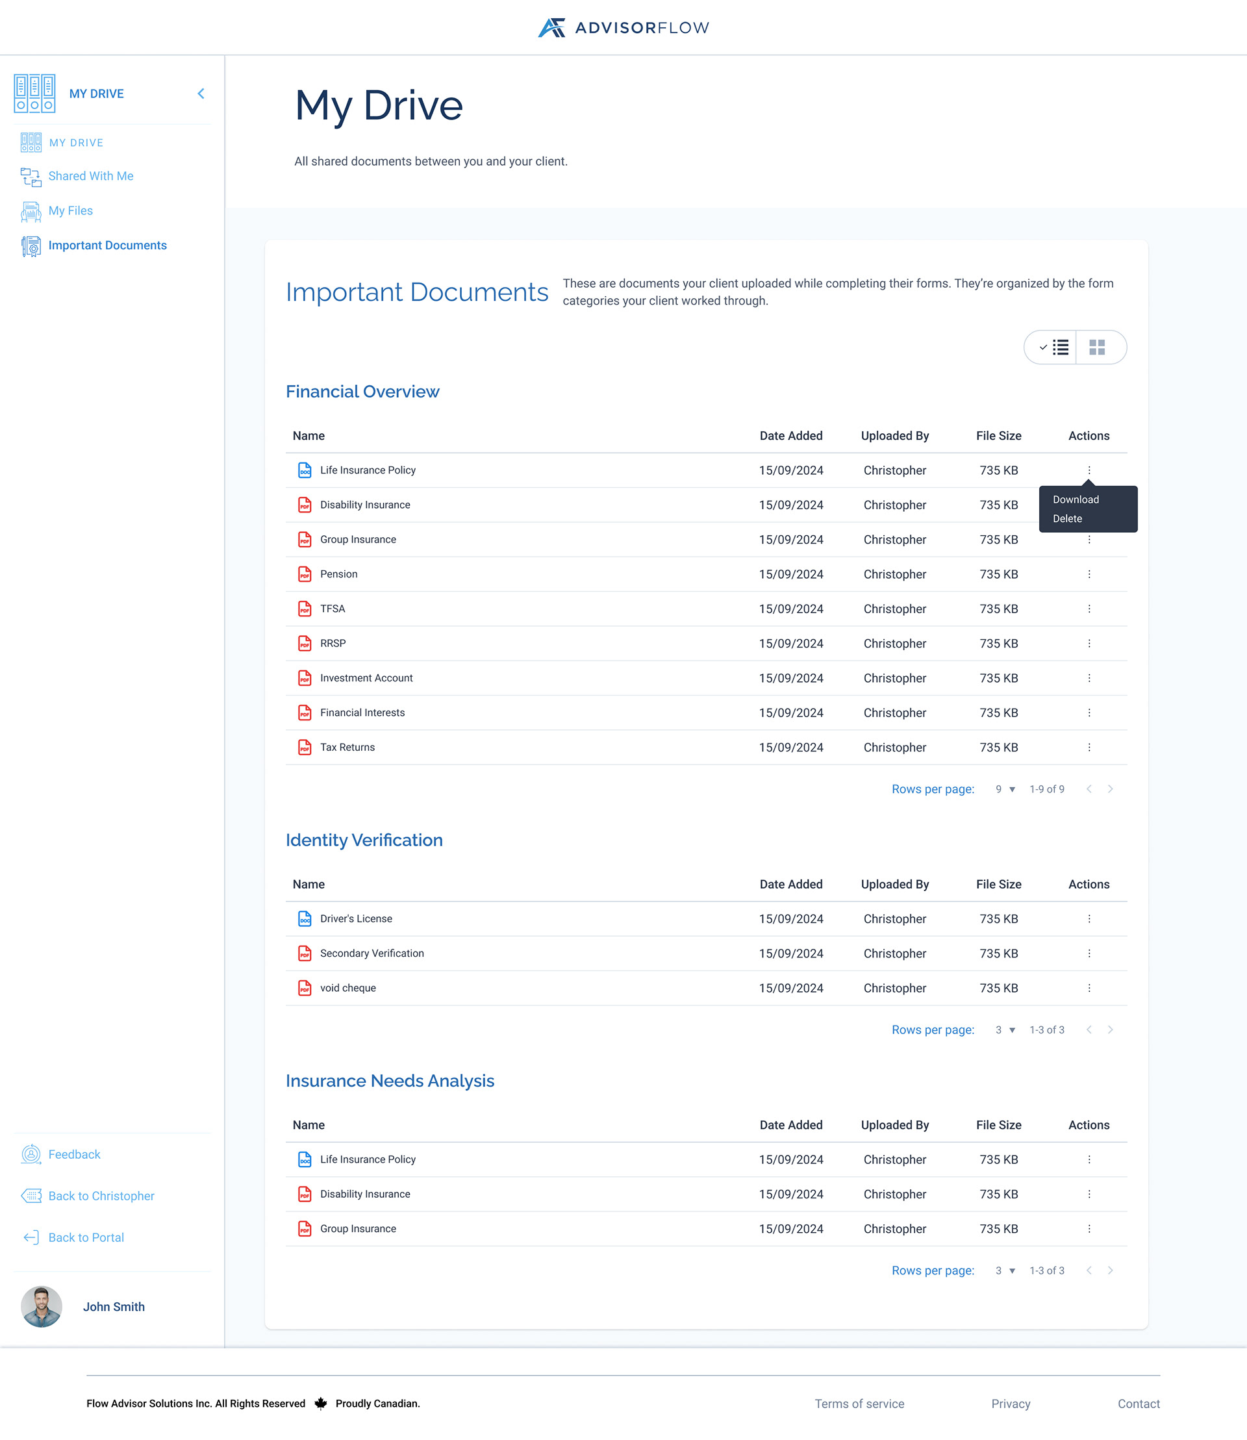
Task: Open Important Documents from the sidebar
Action: pyautogui.click(x=108, y=245)
